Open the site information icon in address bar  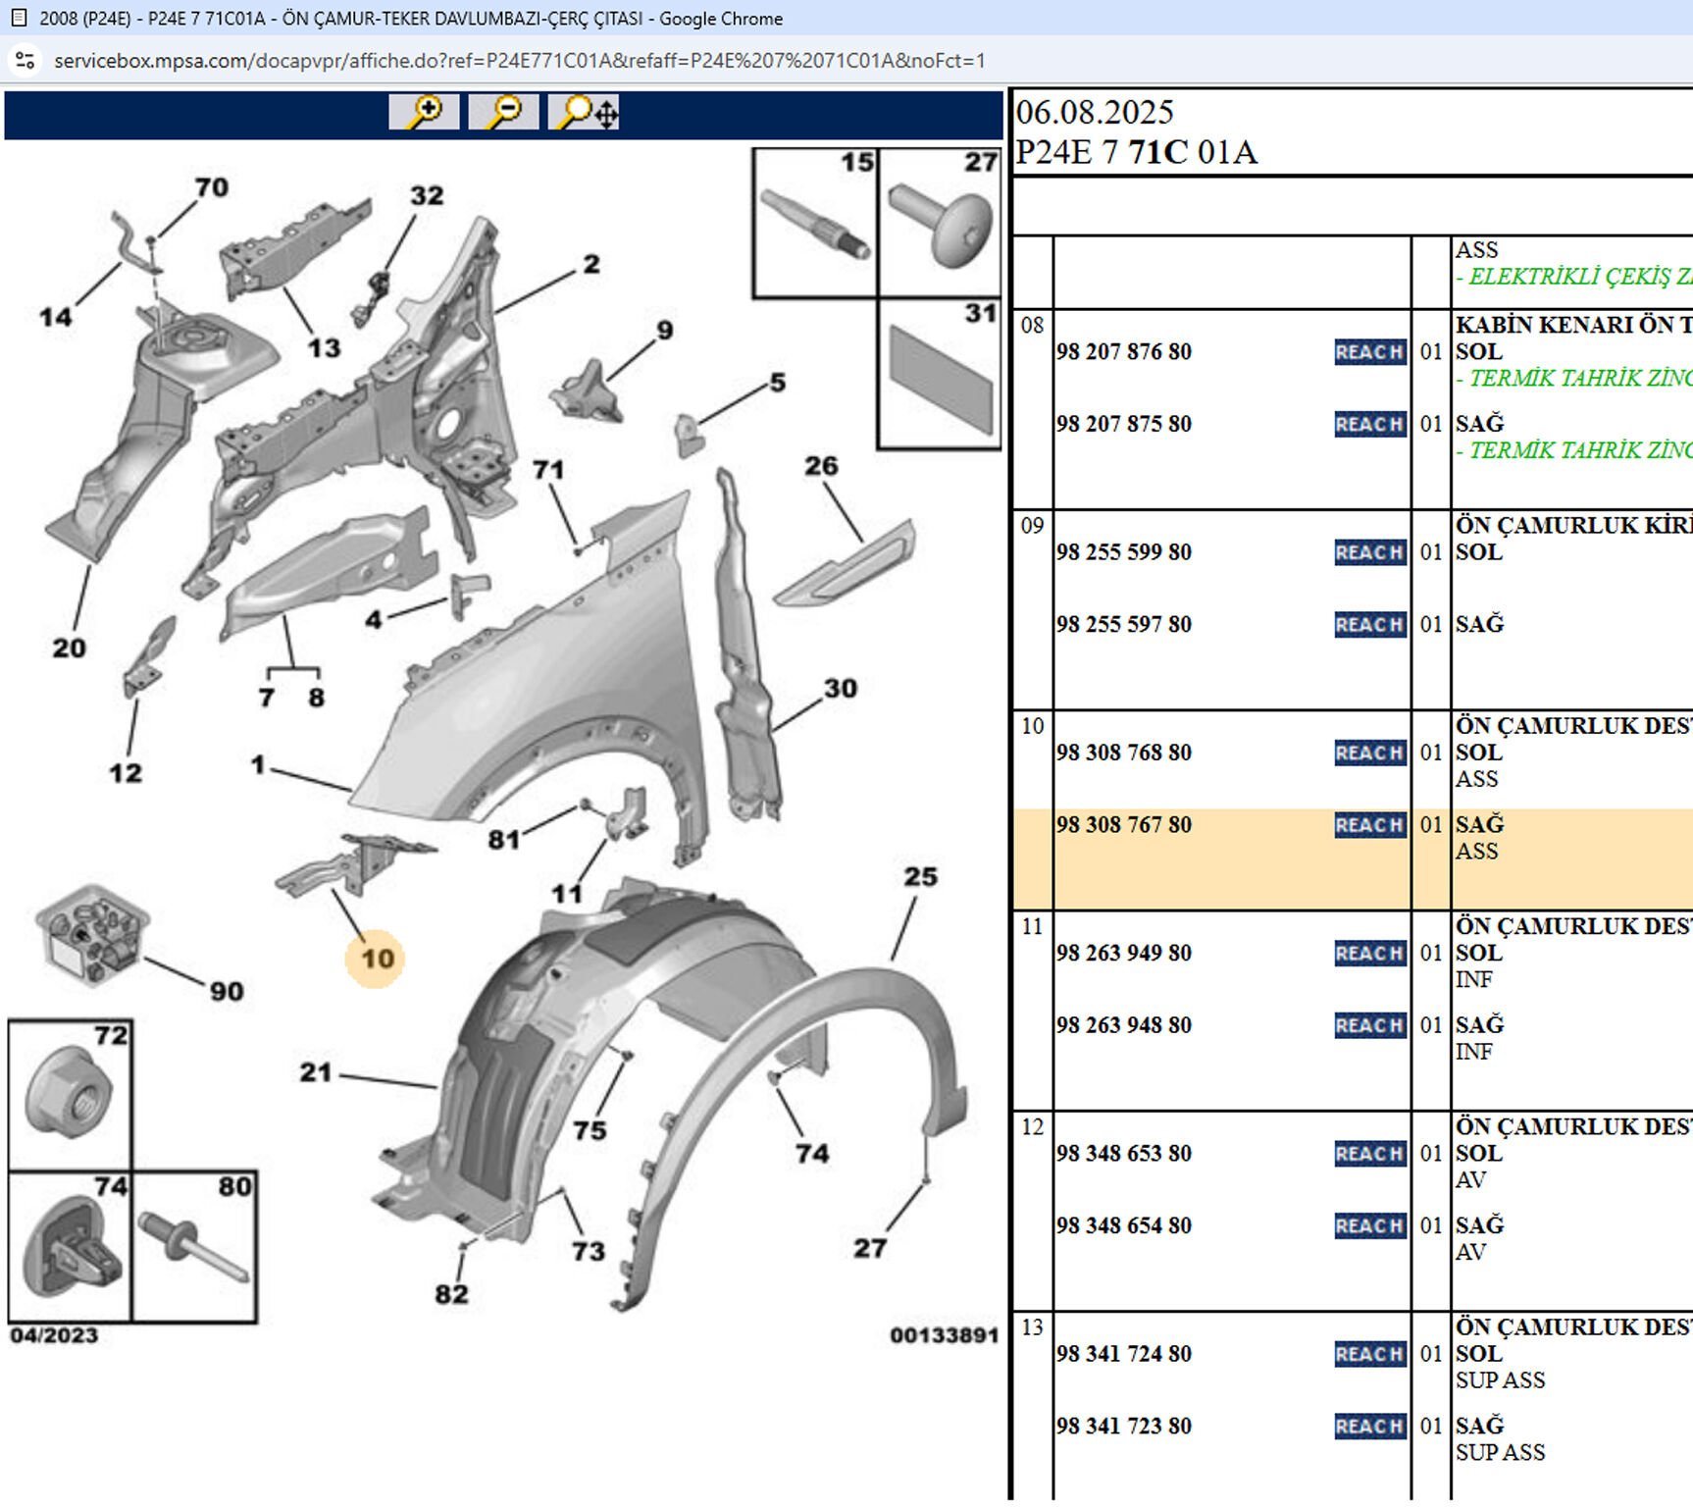point(26,61)
